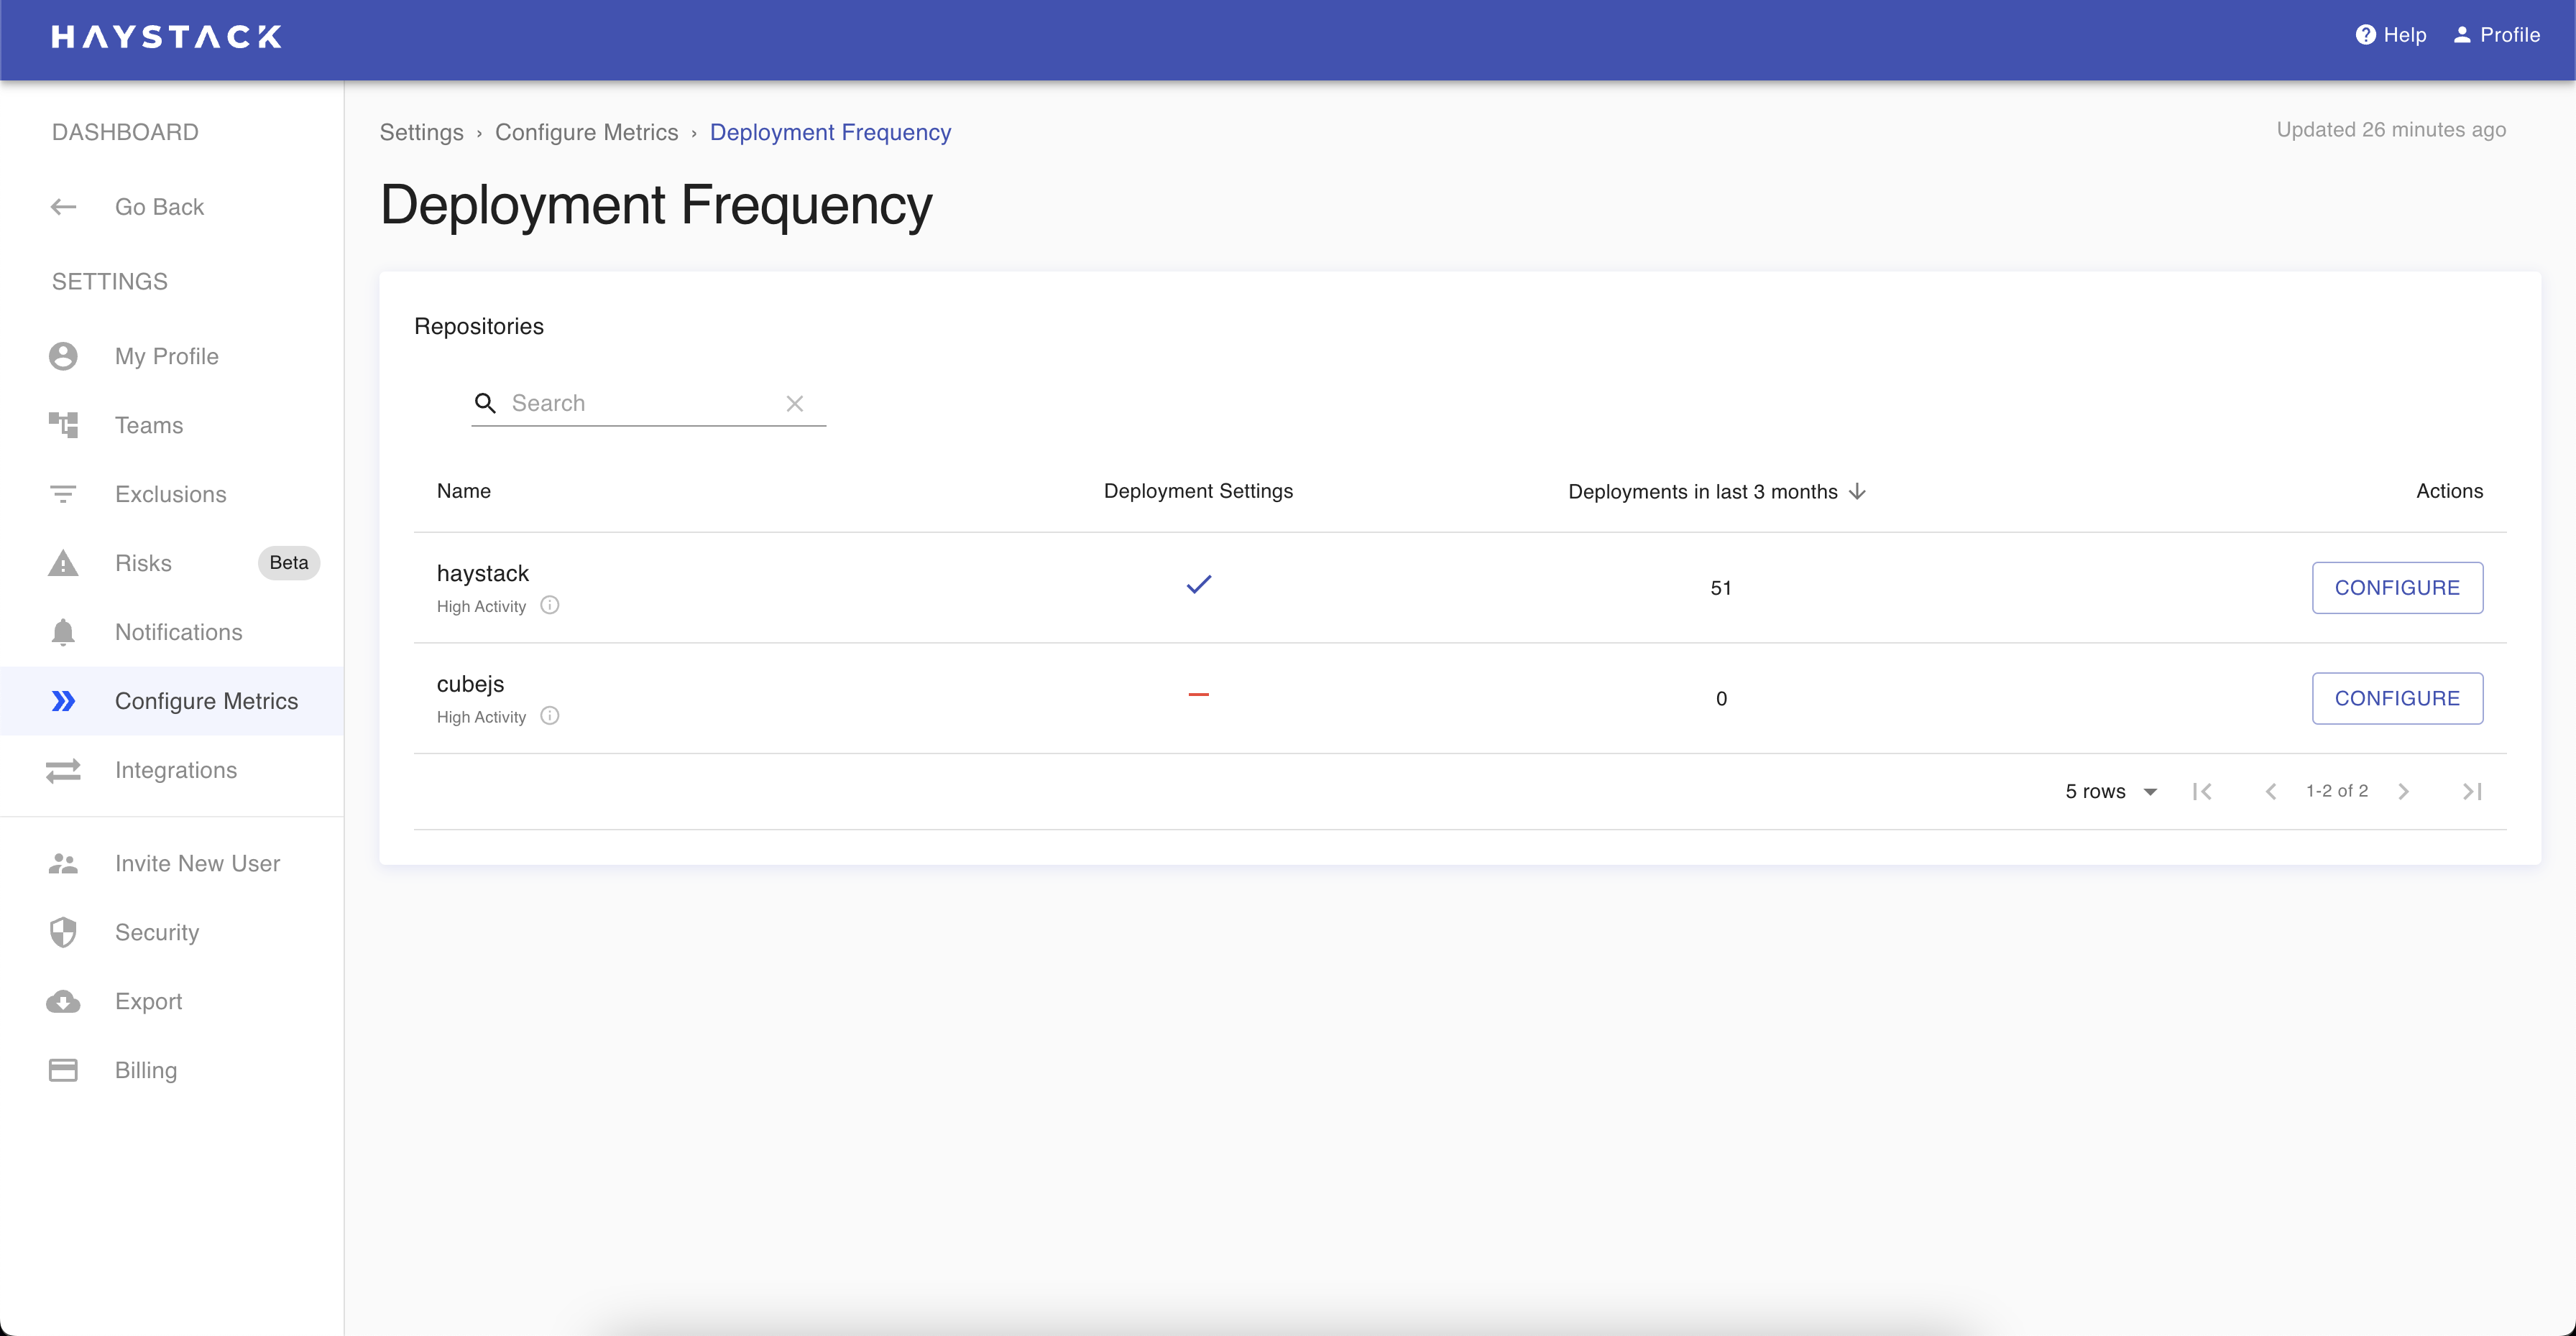This screenshot has height=1336, width=2576.
Task: Configure the haystack repository
Action: tap(2397, 588)
